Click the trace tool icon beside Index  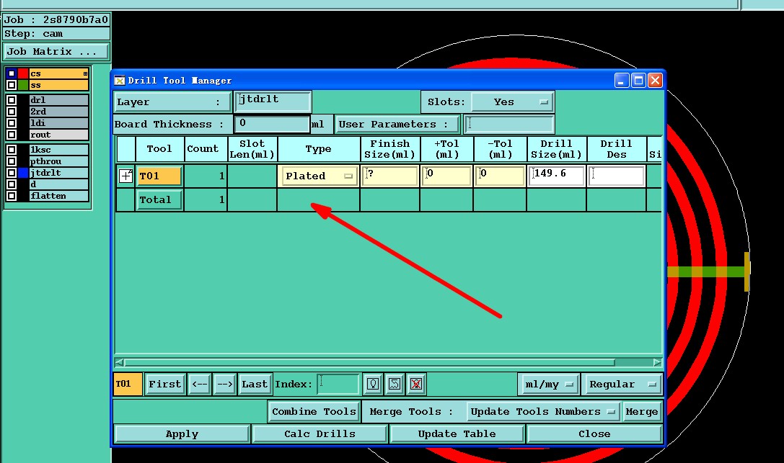395,384
